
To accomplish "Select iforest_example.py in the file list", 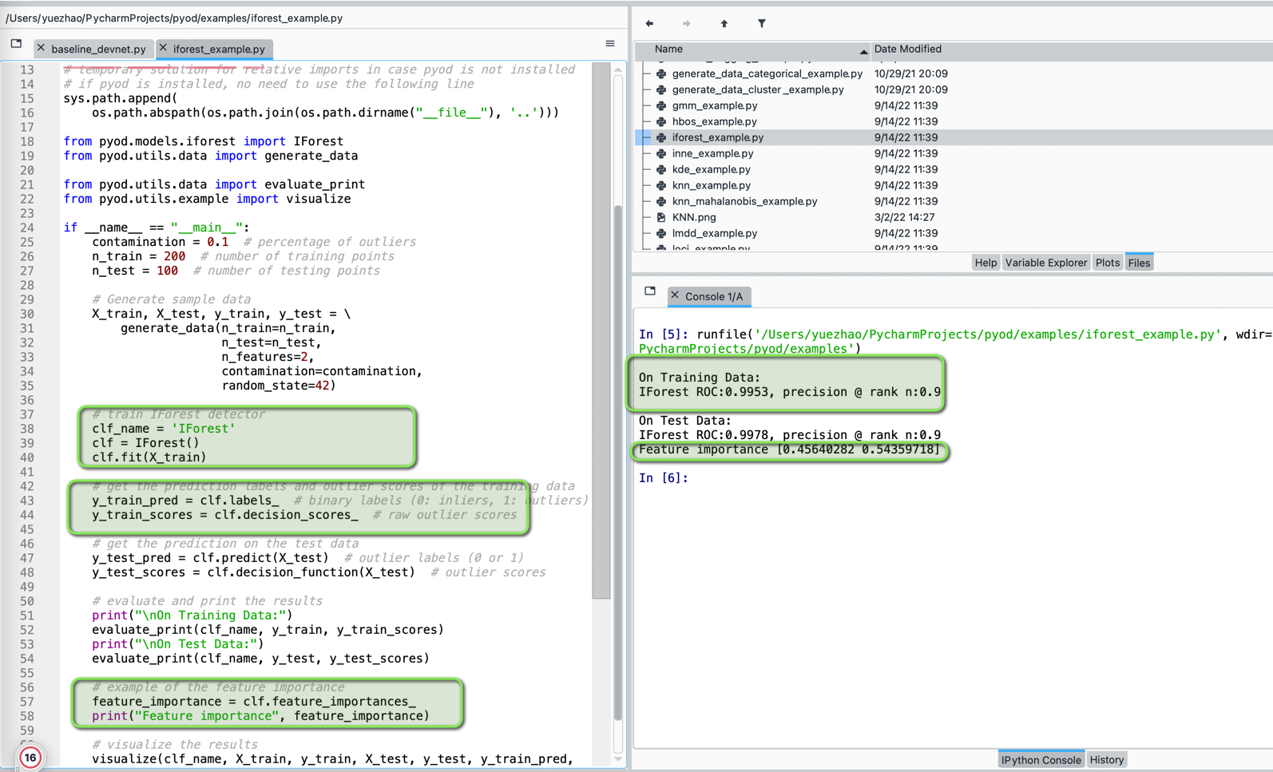I will pyautogui.click(x=717, y=137).
